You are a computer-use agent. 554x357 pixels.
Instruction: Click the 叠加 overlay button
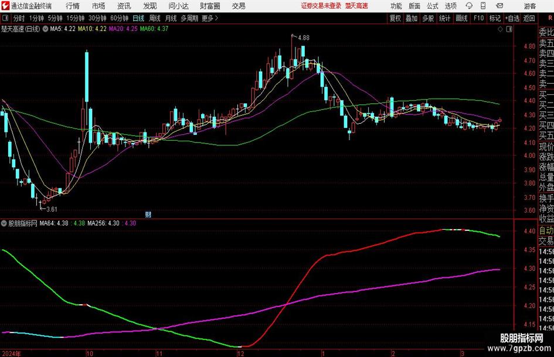coord(412,18)
